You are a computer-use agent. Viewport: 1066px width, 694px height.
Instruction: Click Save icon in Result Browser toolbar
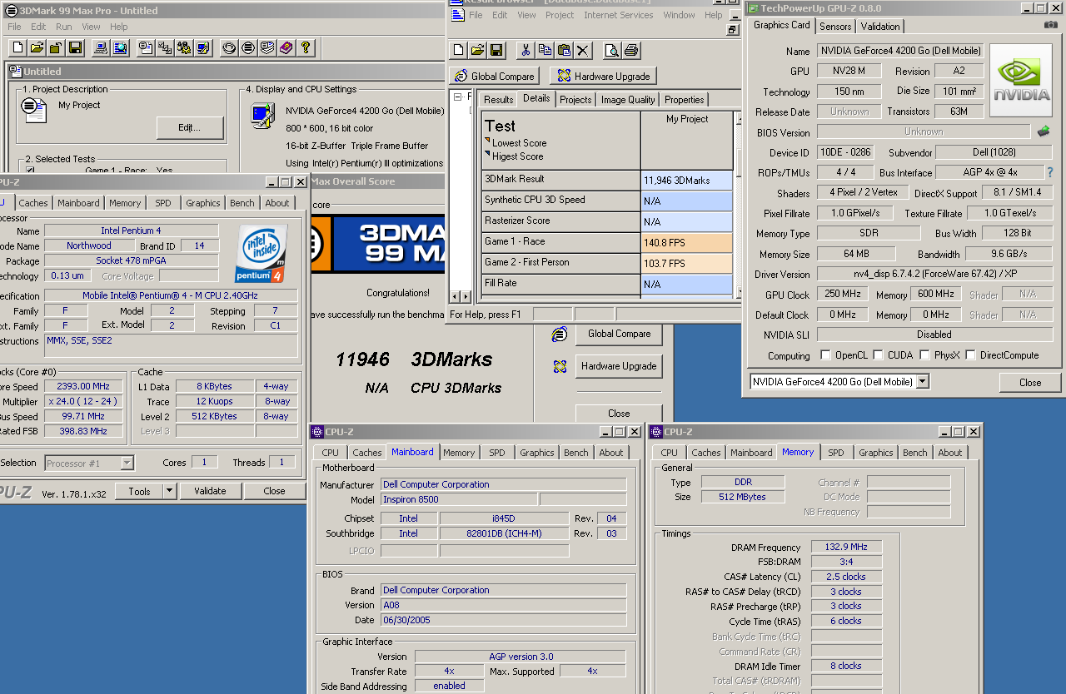click(497, 51)
